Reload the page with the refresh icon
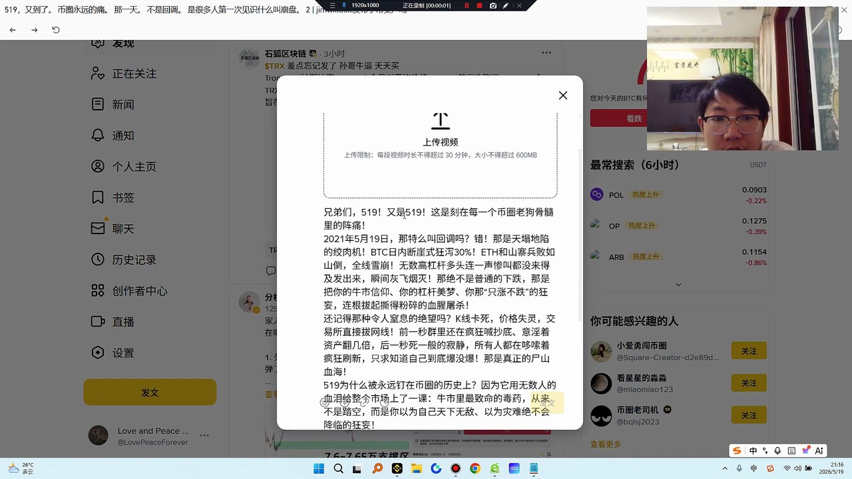 (56, 30)
